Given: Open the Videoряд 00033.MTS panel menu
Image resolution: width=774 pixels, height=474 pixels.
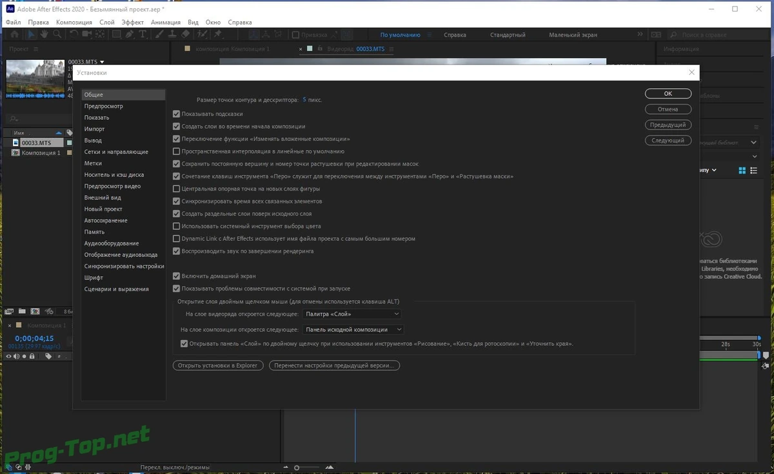Looking at the screenshot, I should pos(390,49).
